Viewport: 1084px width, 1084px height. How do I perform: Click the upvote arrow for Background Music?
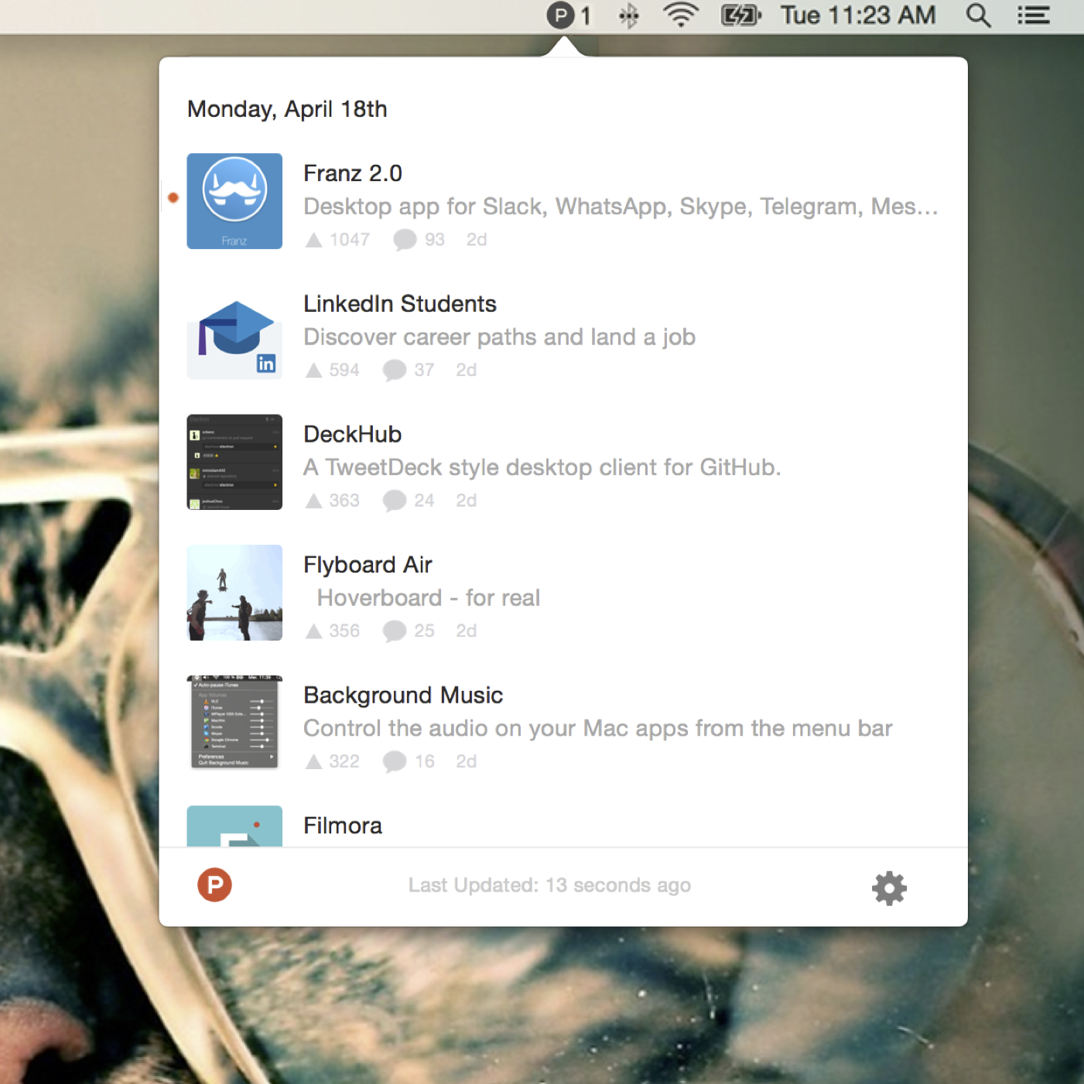pos(314,761)
